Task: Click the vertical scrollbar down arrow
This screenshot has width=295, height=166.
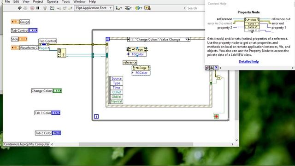Action: (x=236, y=140)
